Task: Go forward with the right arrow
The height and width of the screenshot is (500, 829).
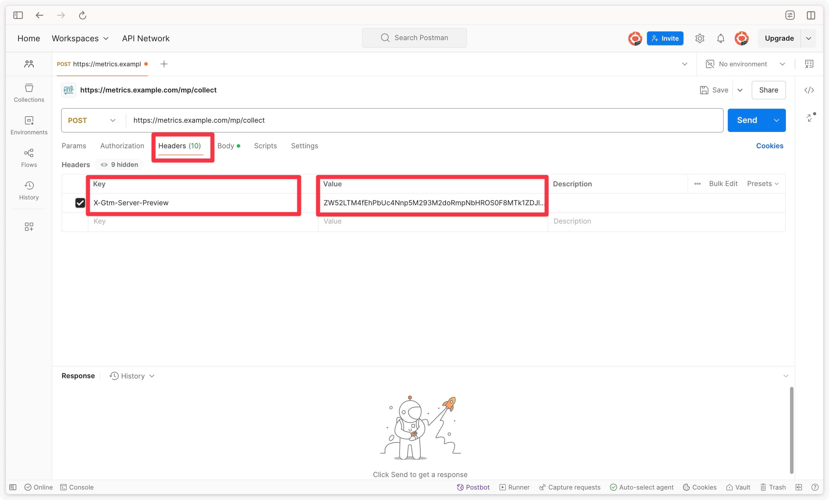Action: coord(61,15)
